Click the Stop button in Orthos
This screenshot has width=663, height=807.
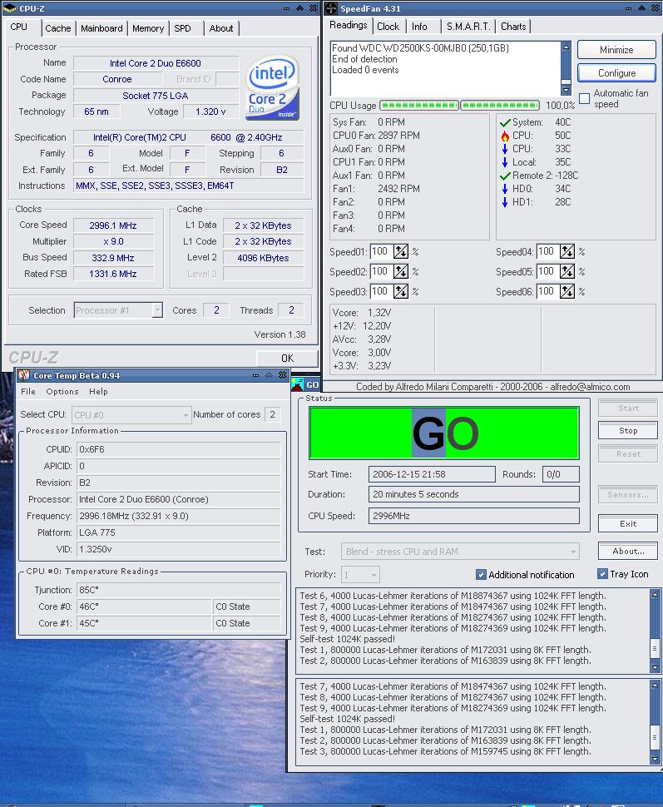point(628,431)
